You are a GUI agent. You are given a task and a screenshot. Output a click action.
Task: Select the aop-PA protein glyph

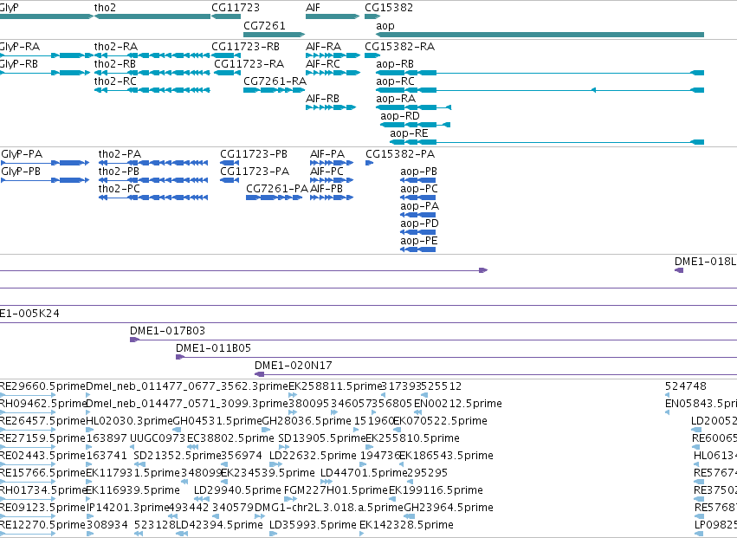(417, 215)
